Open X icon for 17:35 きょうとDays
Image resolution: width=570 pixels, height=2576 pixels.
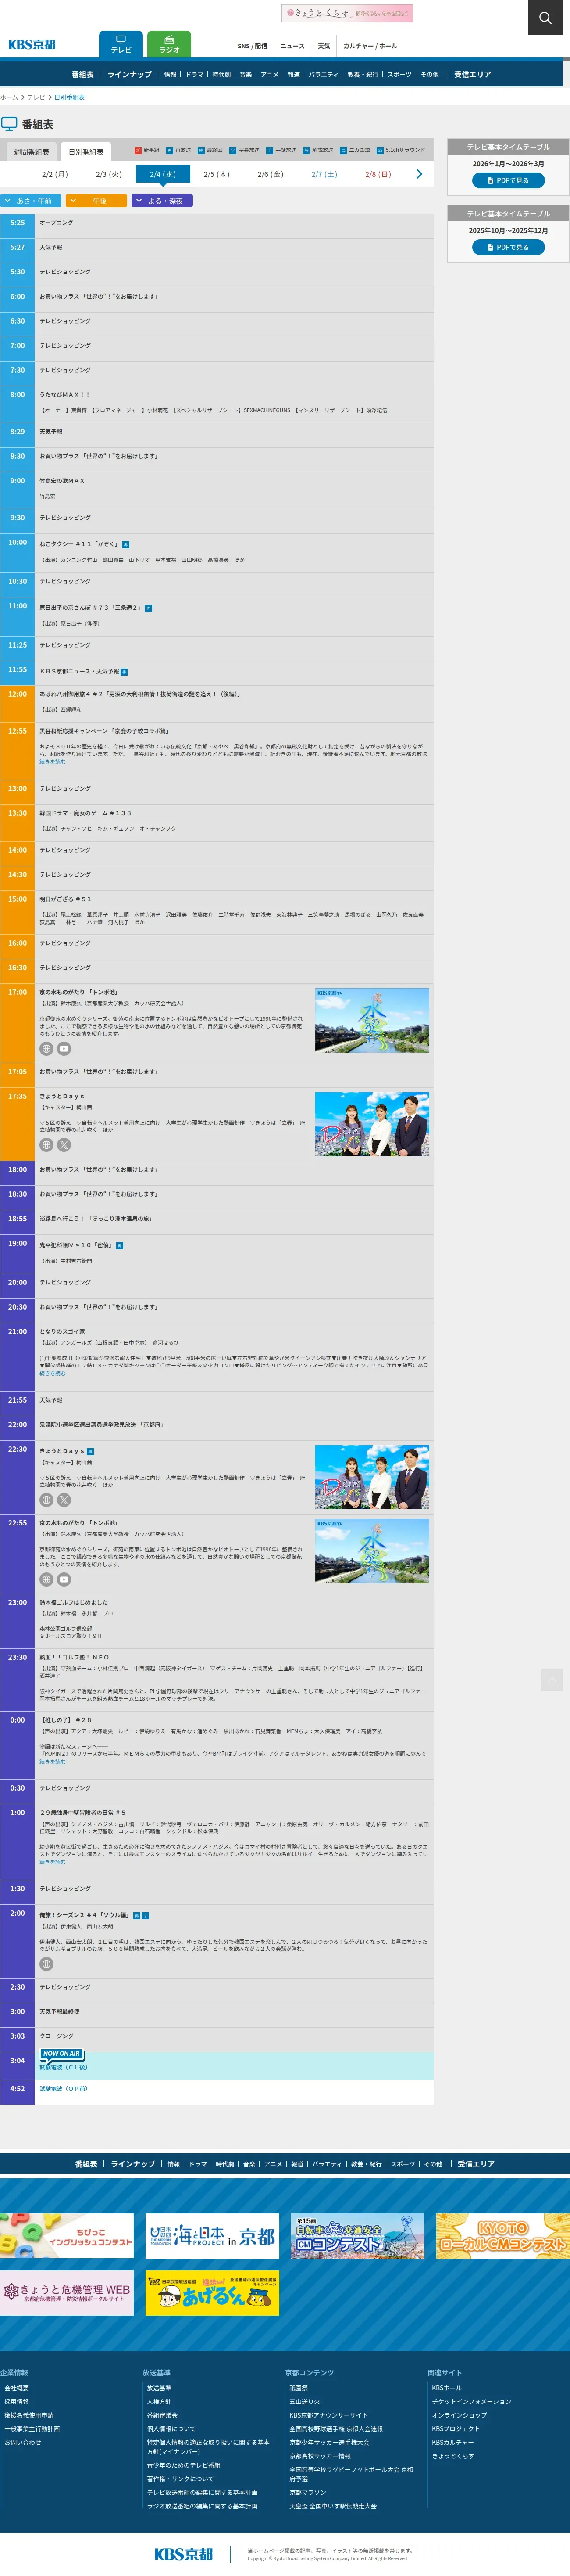[64, 1145]
